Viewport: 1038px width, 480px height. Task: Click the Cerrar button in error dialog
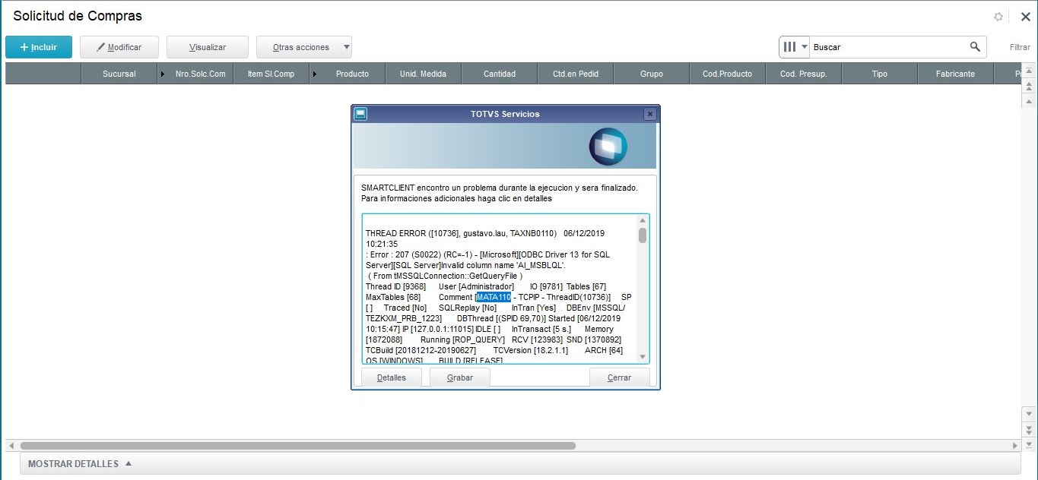coord(620,377)
